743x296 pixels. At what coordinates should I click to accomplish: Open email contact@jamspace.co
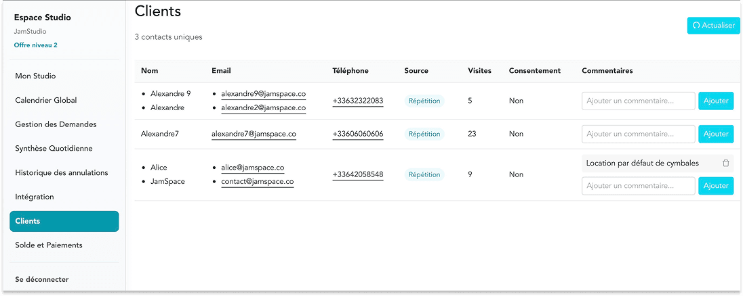257,181
